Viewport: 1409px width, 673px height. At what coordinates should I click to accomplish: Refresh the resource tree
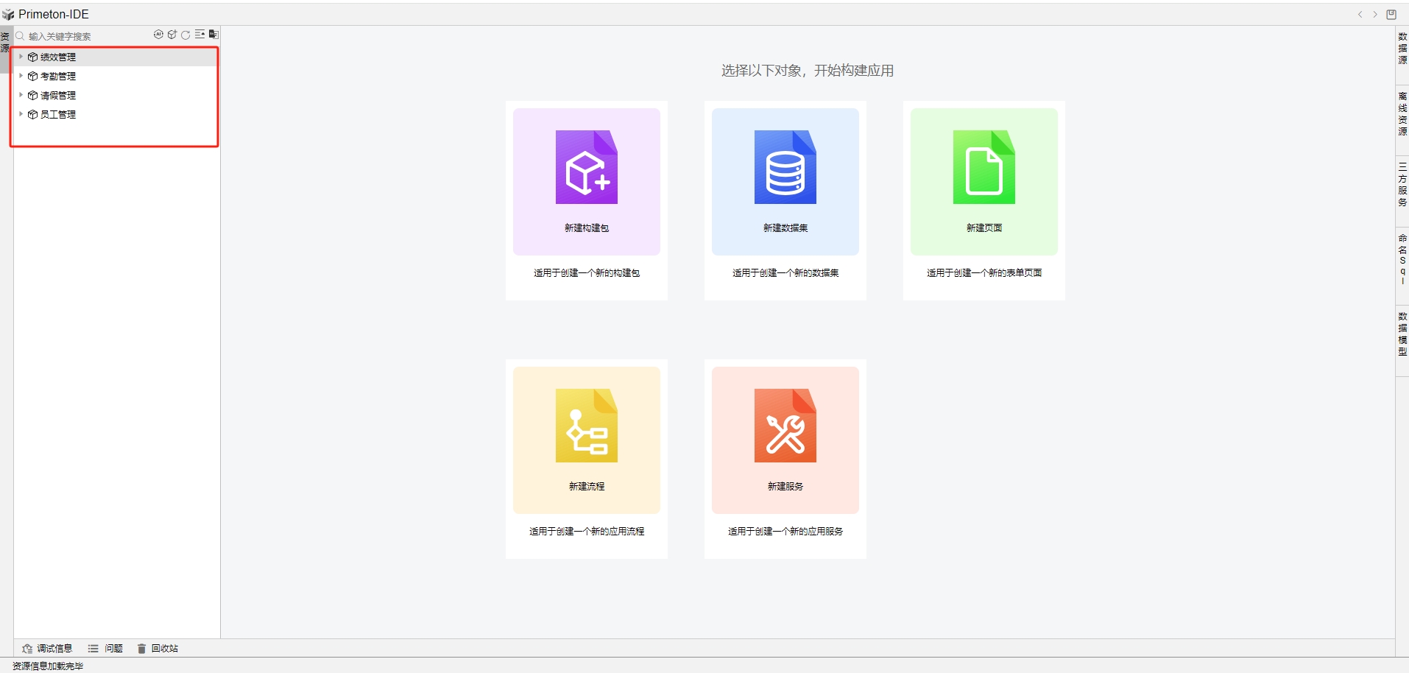pos(186,34)
